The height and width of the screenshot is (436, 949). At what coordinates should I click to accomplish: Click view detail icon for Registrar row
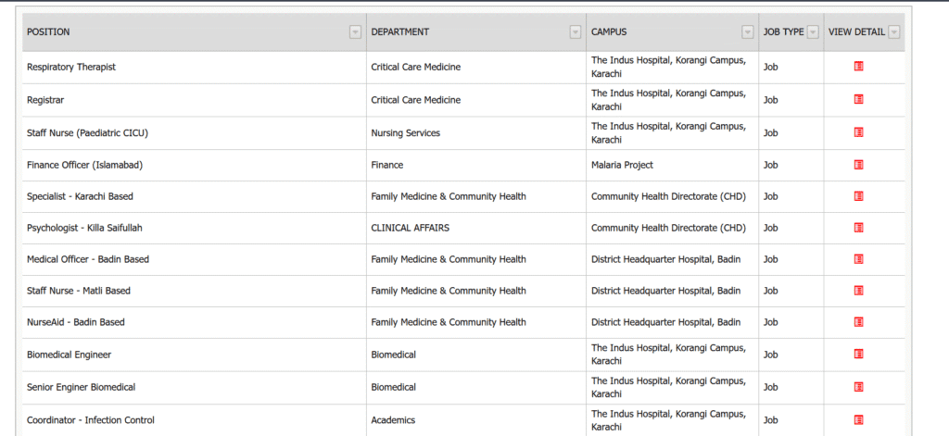[x=858, y=99]
